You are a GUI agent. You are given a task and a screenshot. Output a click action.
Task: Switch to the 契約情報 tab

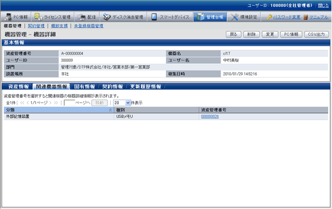point(113,87)
